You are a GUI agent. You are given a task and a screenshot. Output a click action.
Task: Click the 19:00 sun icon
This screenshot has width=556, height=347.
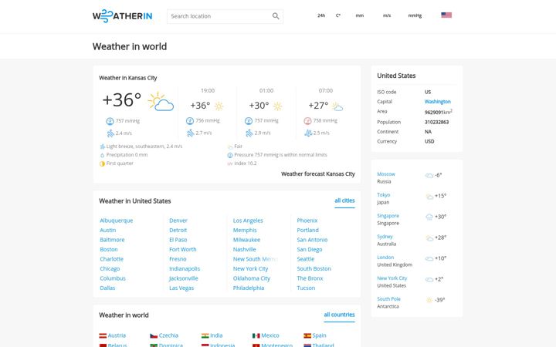coord(219,106)
